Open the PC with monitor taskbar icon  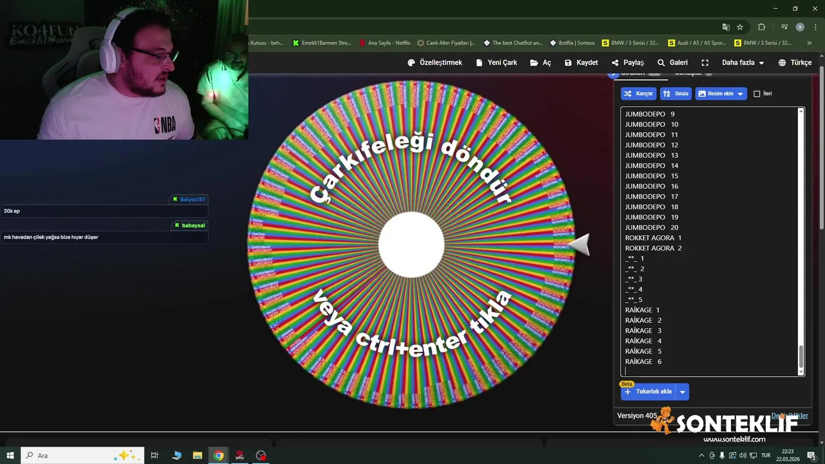176,456
